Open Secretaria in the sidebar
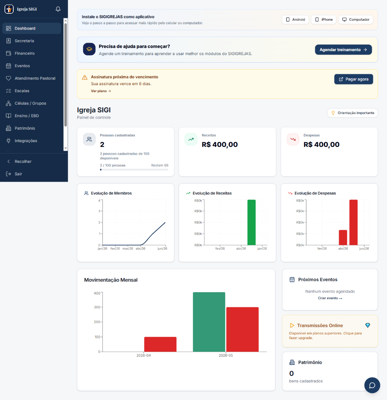 click(x=32, y=41)
